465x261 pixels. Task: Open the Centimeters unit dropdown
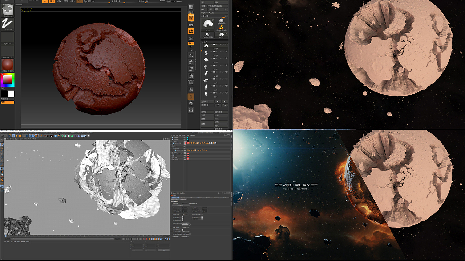pos(193,203)
